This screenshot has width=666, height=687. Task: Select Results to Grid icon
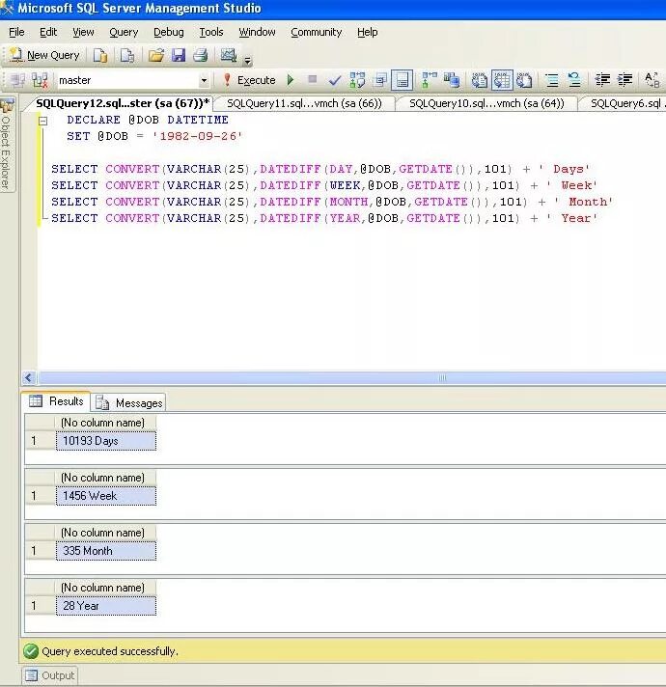[502, 80]
